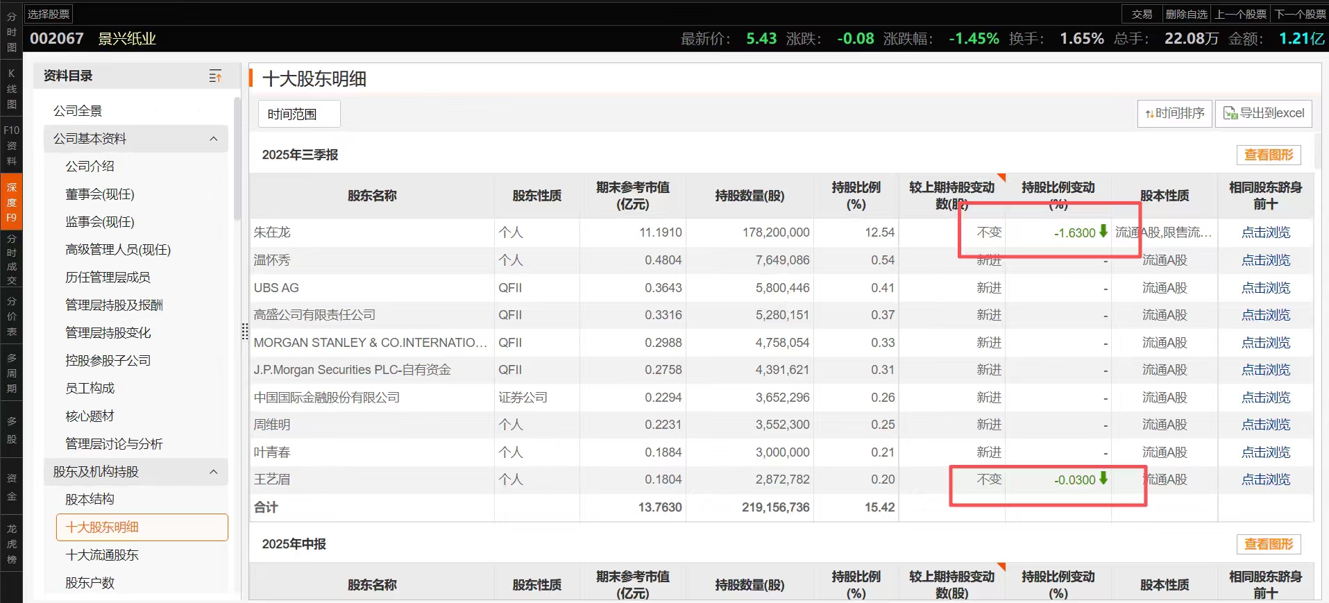
Task: Click the sort arrows icon in 时间排序
Action: coord(1149,114)
